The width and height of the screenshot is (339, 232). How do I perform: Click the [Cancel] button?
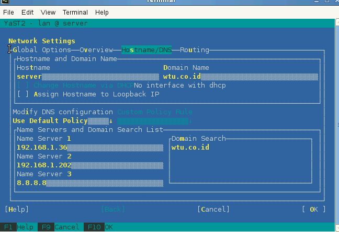coord(213,210)
